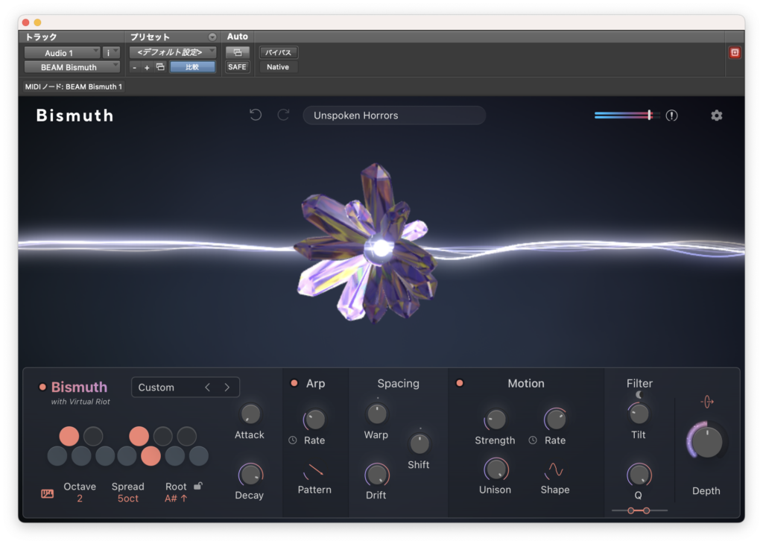Screen dimensions: 763x544
Task: Click the sync clock icon beside Motion Rate
Action: (x=533, y=440)
